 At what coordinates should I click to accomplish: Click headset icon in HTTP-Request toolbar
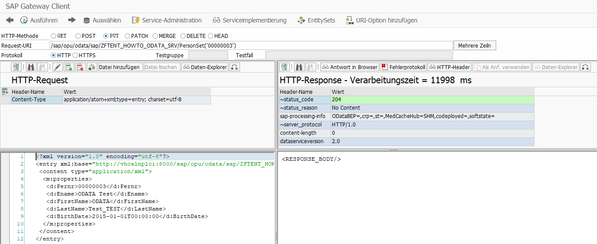point(235,67)
